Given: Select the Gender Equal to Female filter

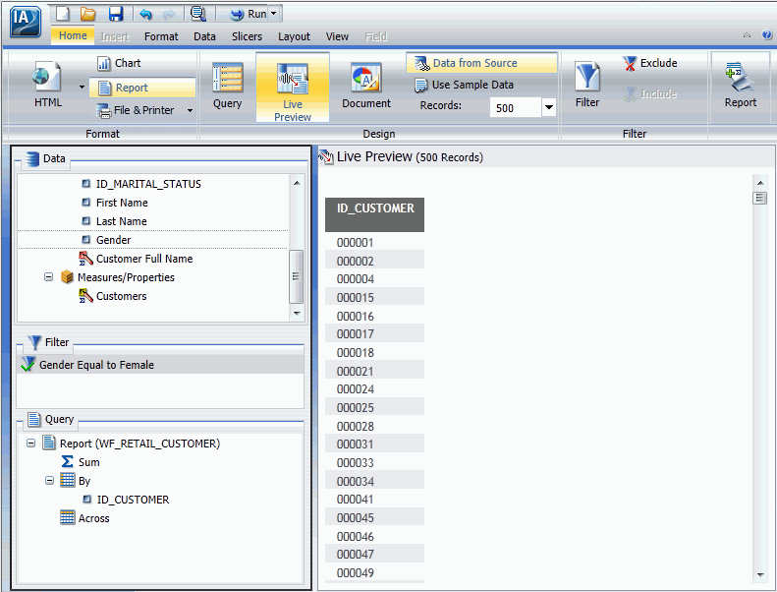Looking at the screenshot, I should click(x=160, y=365).
